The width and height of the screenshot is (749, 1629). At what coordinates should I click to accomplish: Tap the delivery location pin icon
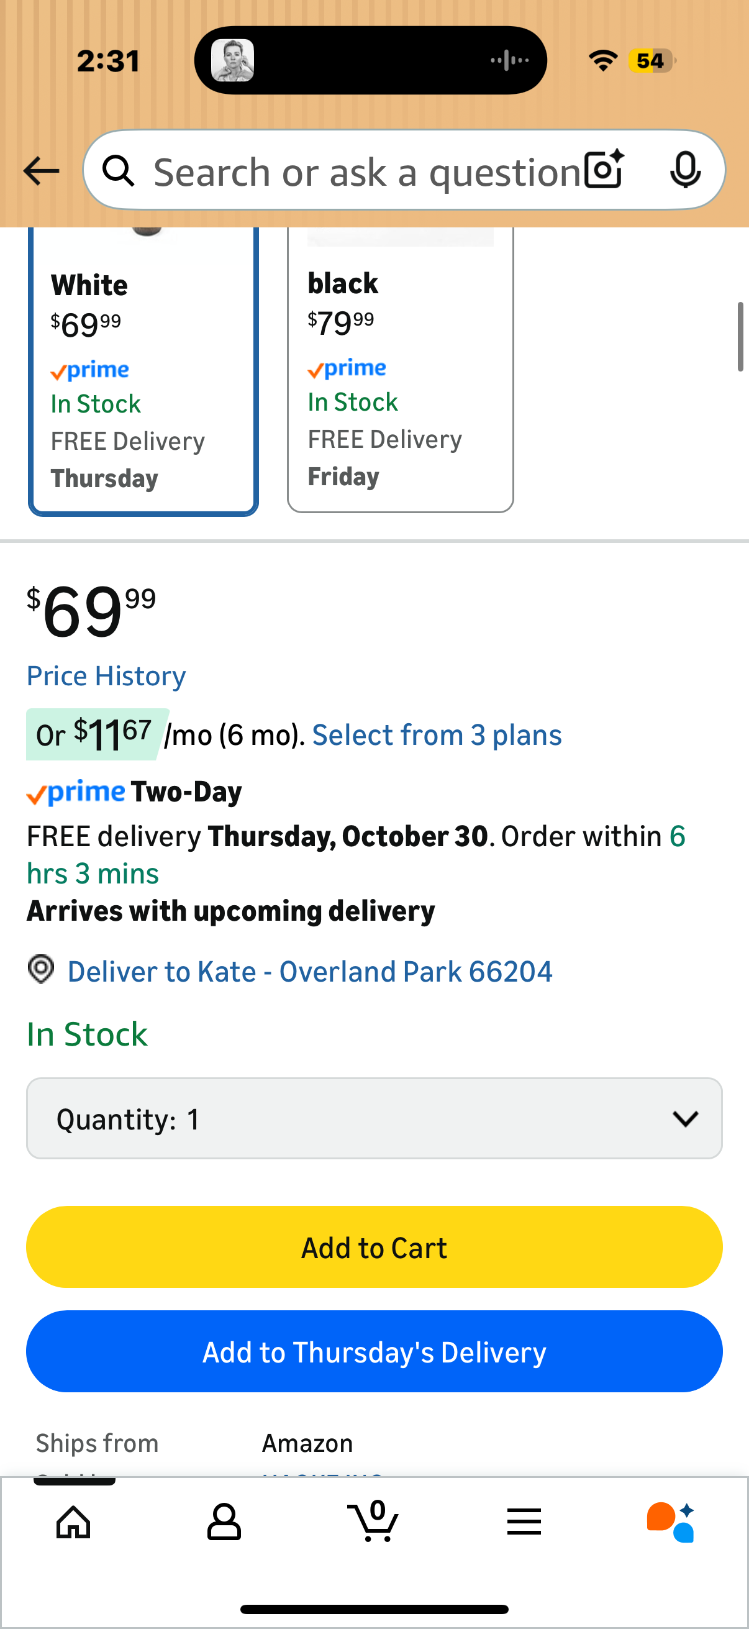click(41, 969)
